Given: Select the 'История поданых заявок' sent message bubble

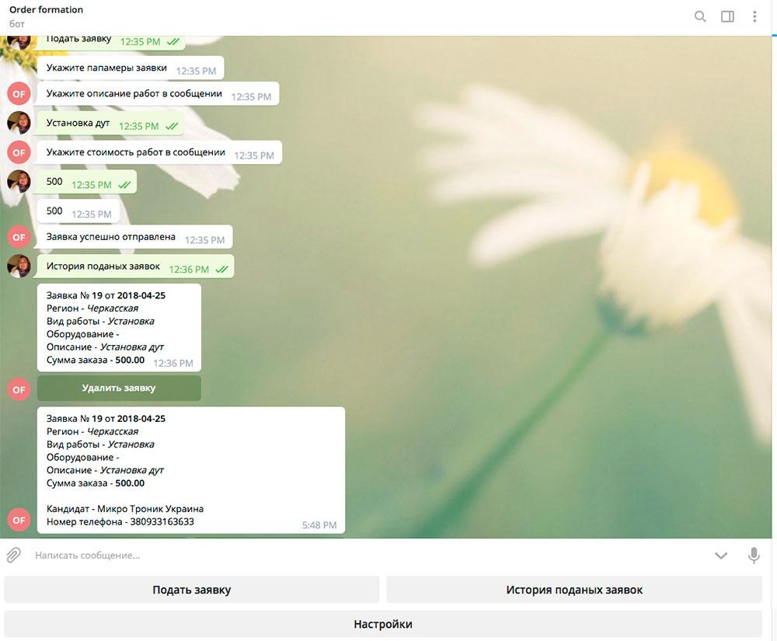Looking at the screenshot, I should [135, 267].
